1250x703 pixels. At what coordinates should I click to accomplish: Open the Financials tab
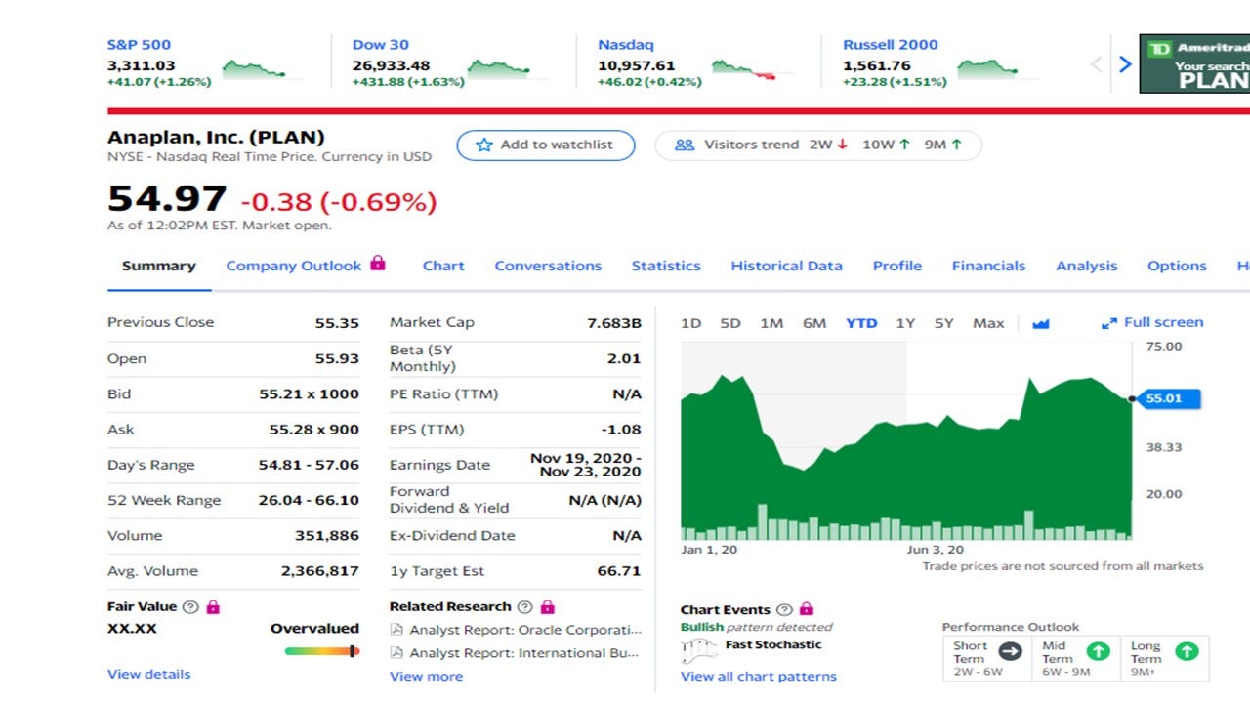tap(988, 266)
